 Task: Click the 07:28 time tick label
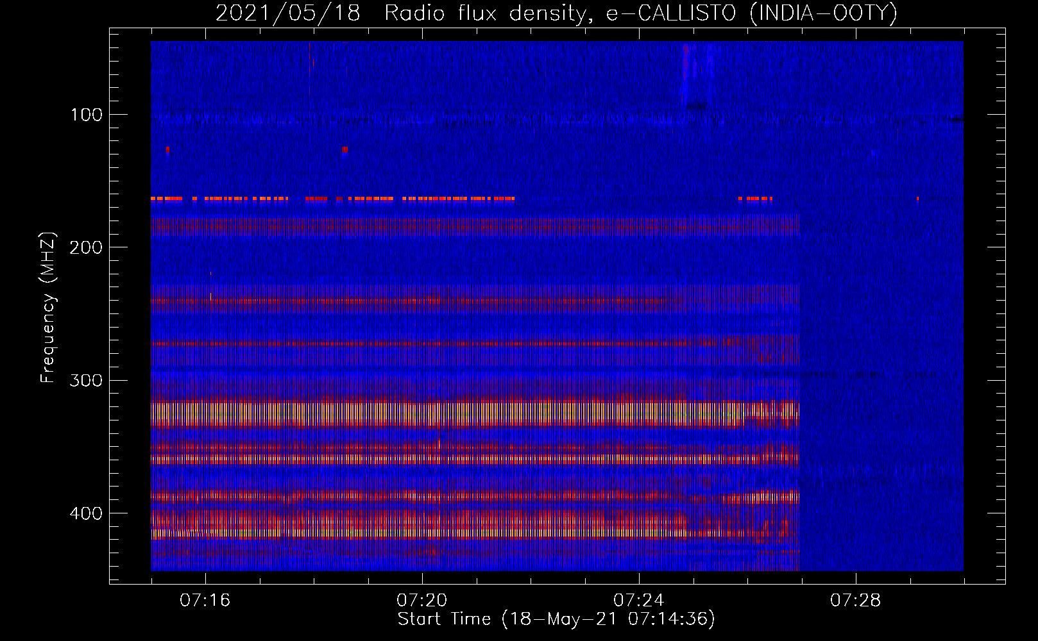855,601
